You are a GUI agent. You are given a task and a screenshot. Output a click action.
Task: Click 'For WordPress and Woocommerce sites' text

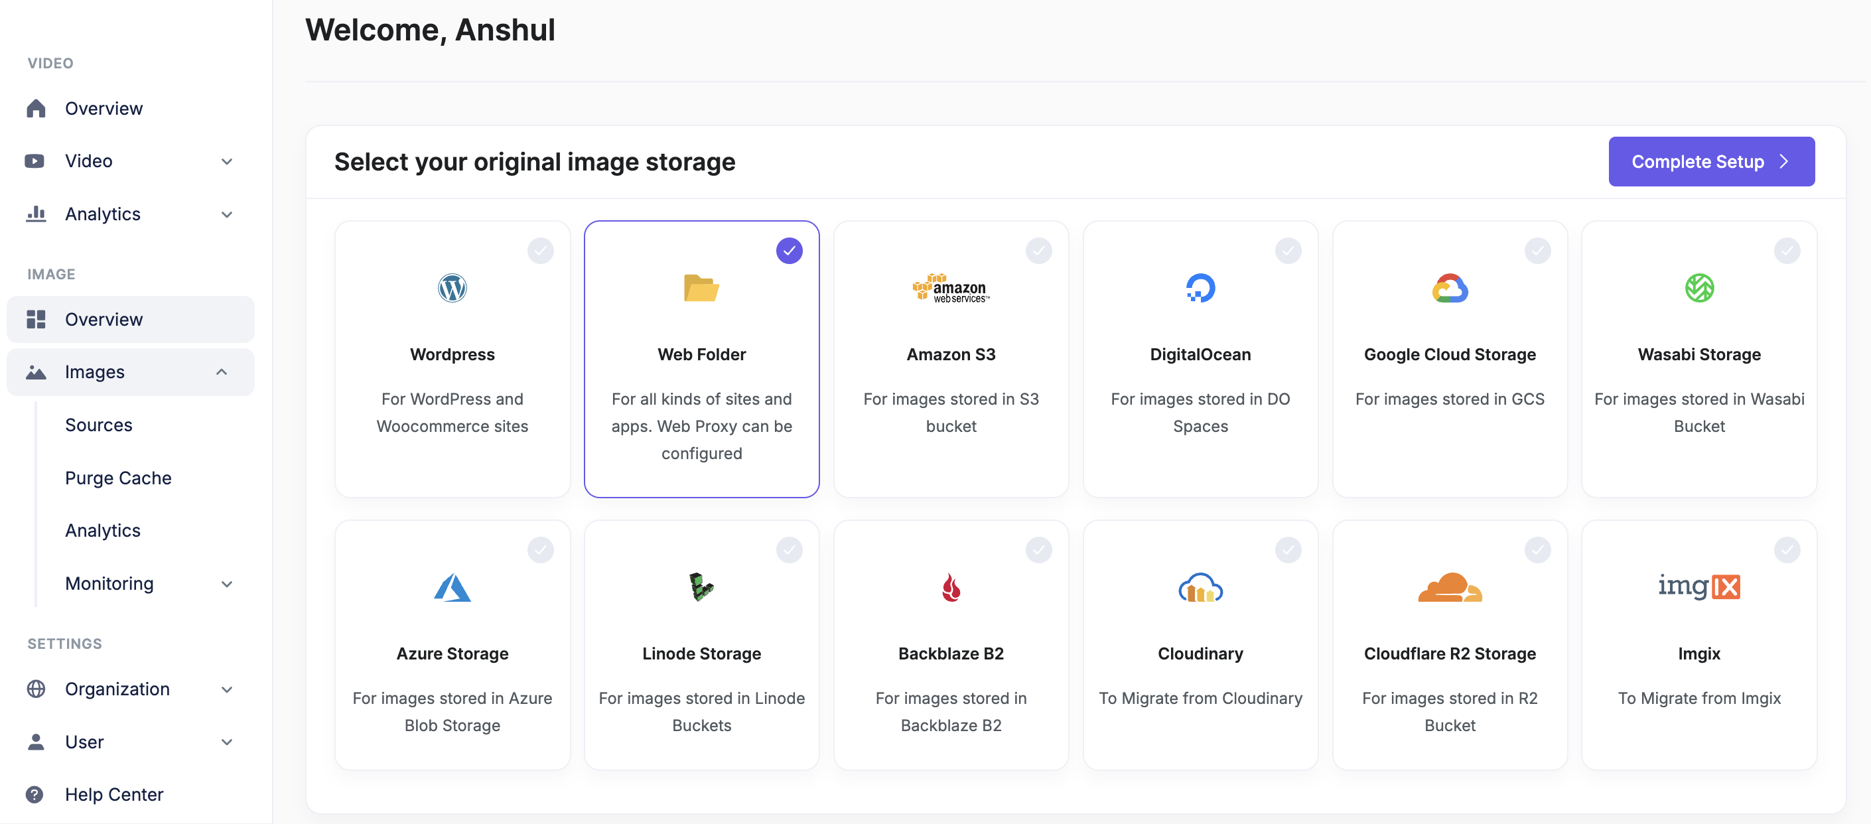tap(452, 413)
